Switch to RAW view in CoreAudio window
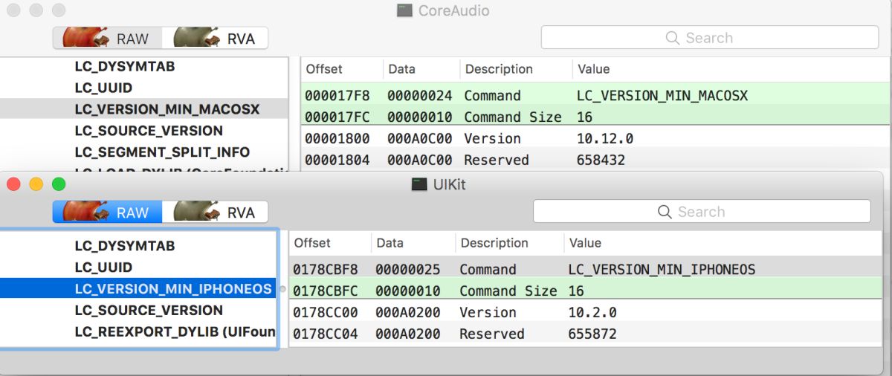 (x=107, y=39)
